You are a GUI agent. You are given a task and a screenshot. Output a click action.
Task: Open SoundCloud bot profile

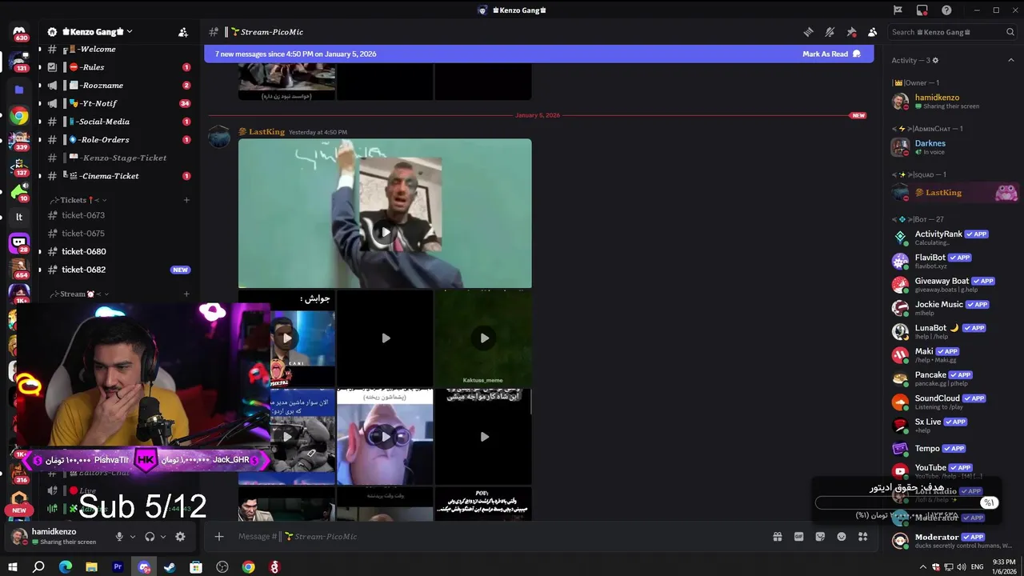952,401
